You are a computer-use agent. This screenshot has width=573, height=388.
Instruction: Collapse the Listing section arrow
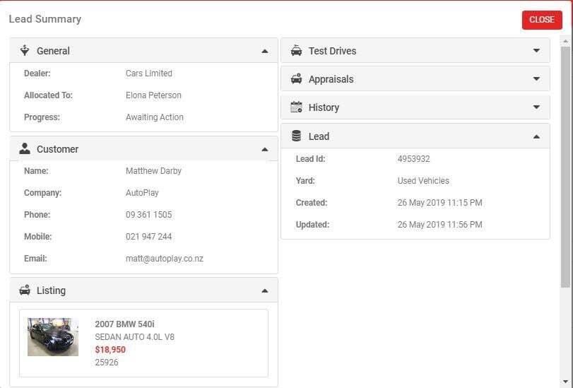coord(265,291)
